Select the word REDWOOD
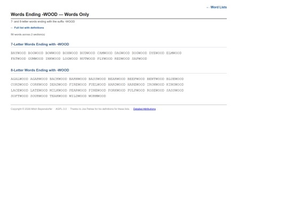 [x=122, y=59]
